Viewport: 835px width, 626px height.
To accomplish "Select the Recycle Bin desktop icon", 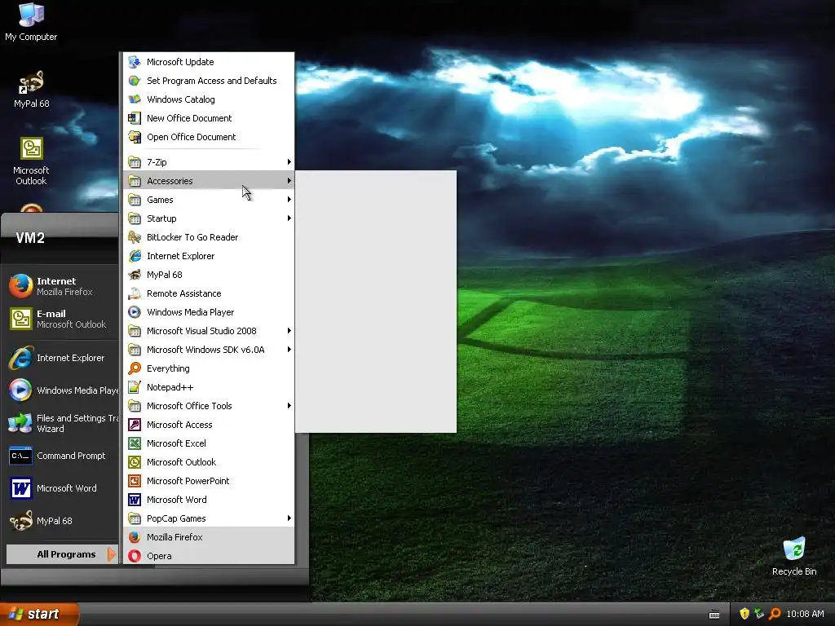I will 793,556.
